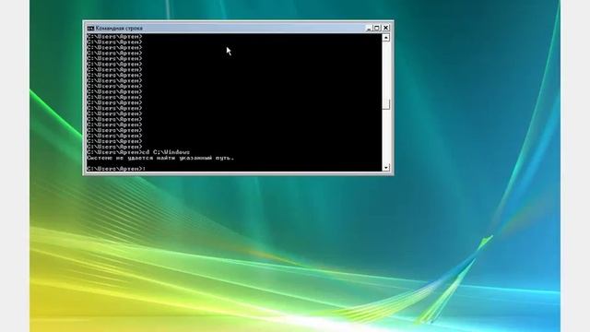Click the Командная строка window title text

(x=119, y=29)
